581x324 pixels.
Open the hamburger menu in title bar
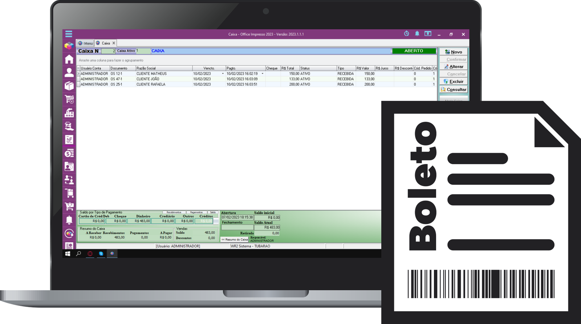(69, 34)
